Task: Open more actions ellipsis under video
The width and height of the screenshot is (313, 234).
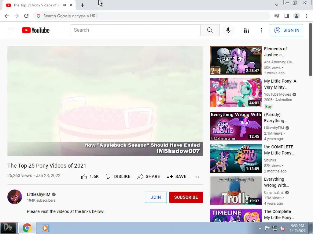Action: pyautogui.click(x=197, y=177)
